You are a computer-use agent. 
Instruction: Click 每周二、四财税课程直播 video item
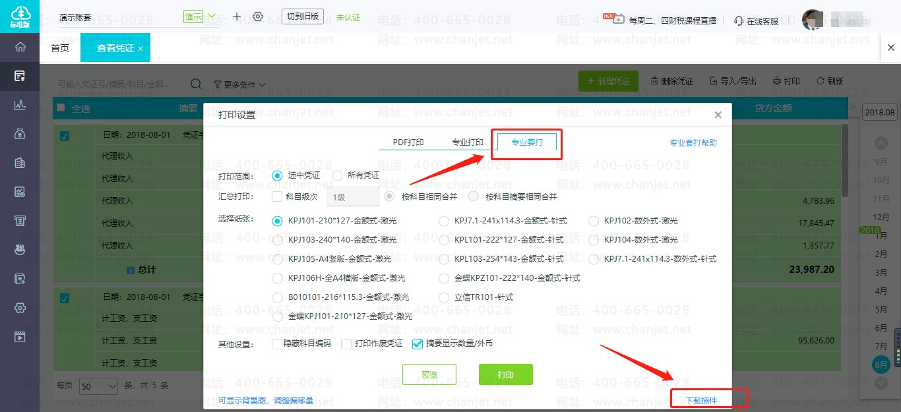[x=660, y=20]
